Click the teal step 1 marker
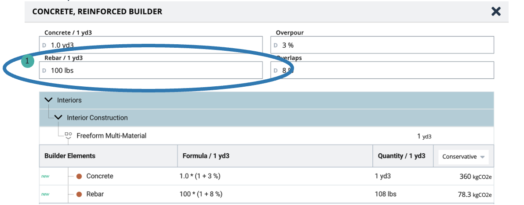This screenshot has width=524, height=205. pyautogui.click(x=27, y=62)
